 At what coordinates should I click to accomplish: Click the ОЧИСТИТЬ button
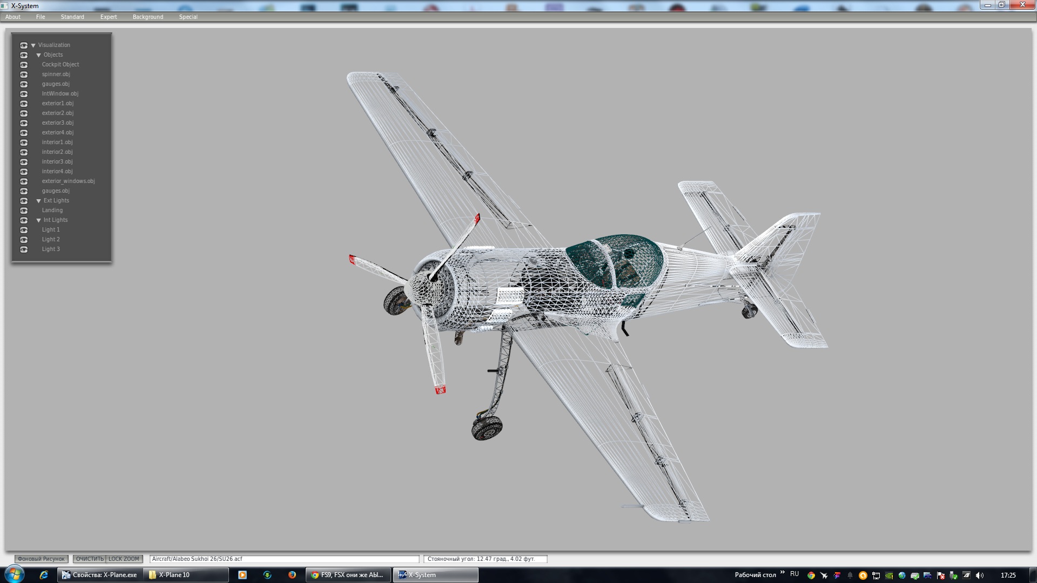89,559
